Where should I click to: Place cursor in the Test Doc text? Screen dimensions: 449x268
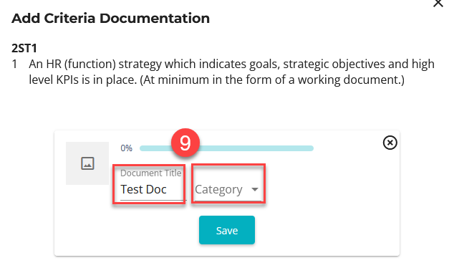pos(143,189)
